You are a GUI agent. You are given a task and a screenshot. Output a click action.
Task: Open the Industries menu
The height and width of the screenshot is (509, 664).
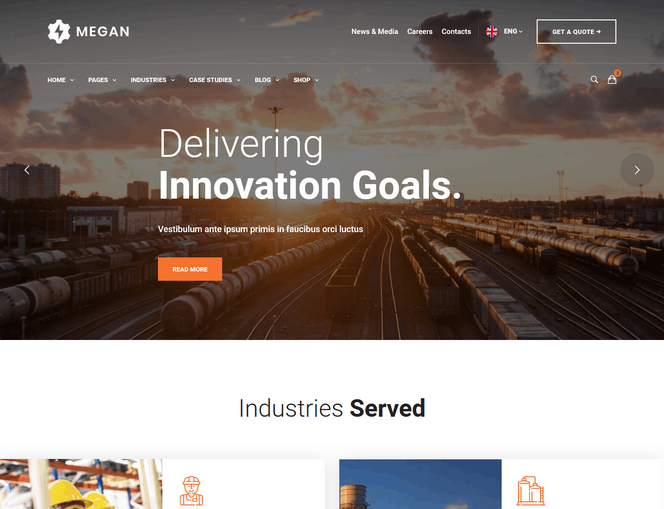pos(153,80)
